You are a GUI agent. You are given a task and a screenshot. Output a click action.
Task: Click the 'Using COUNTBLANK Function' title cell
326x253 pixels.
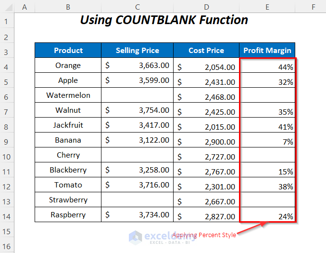164,20
